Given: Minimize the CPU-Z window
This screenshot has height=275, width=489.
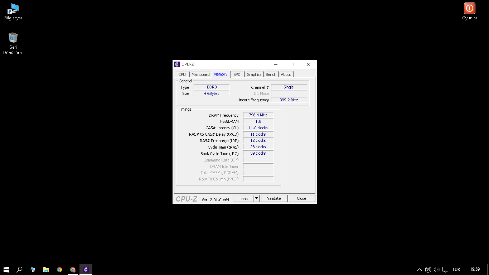Looking at the screenshot, I should click(x=276, y=64).
